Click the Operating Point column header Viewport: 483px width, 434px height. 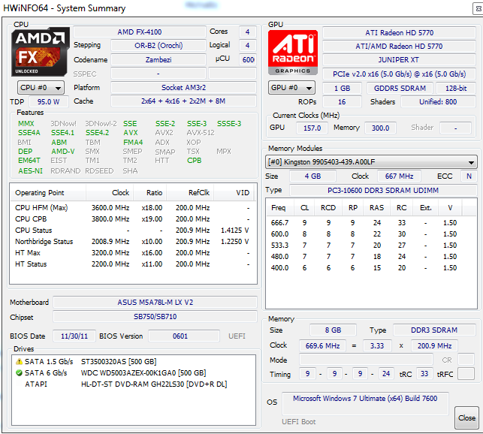click(x=48, y=193)
